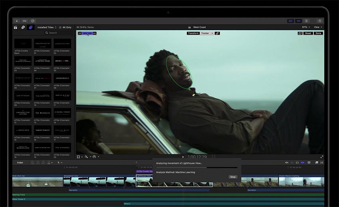Open the Transitions browser icon

click(x=322, y=162)
